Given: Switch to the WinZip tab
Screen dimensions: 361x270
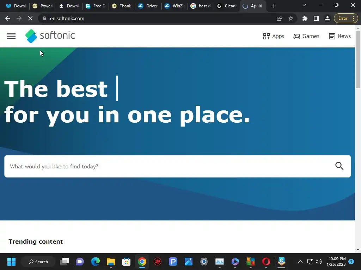Looking at the screenshot, I should pos(175,6).
